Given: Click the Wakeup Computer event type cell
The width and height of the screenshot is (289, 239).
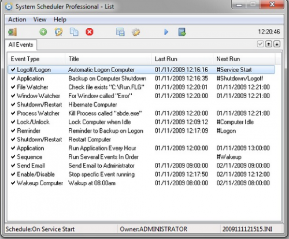Looking at the screenshot, I should 40,183.
